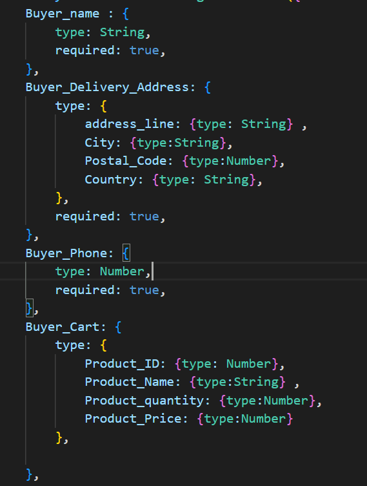Image resolution: width=367 pixels, height=486 pixels.
Task: Click the Product_Price field name
Action: [x=133, y=419]
